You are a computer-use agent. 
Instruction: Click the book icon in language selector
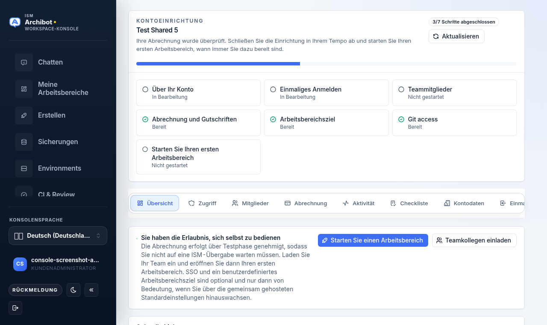[18, 236]
